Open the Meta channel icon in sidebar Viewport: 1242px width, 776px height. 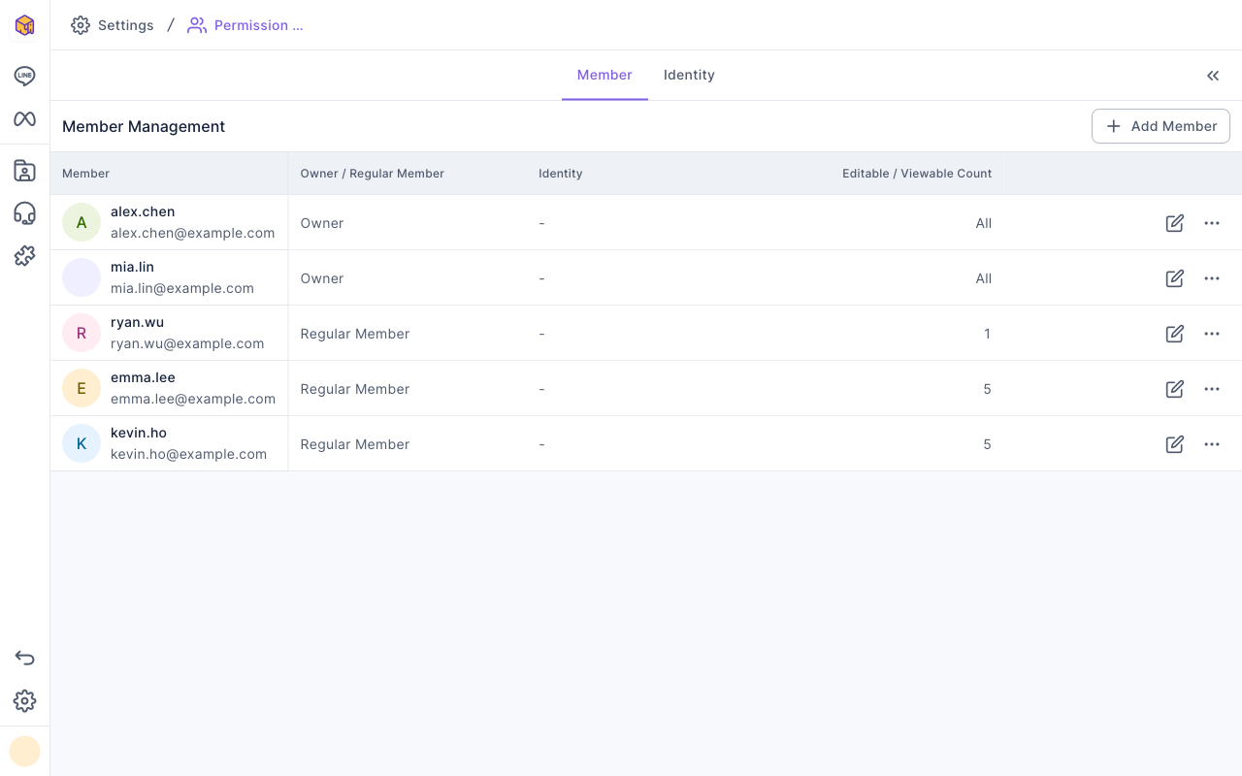(24, 118)
